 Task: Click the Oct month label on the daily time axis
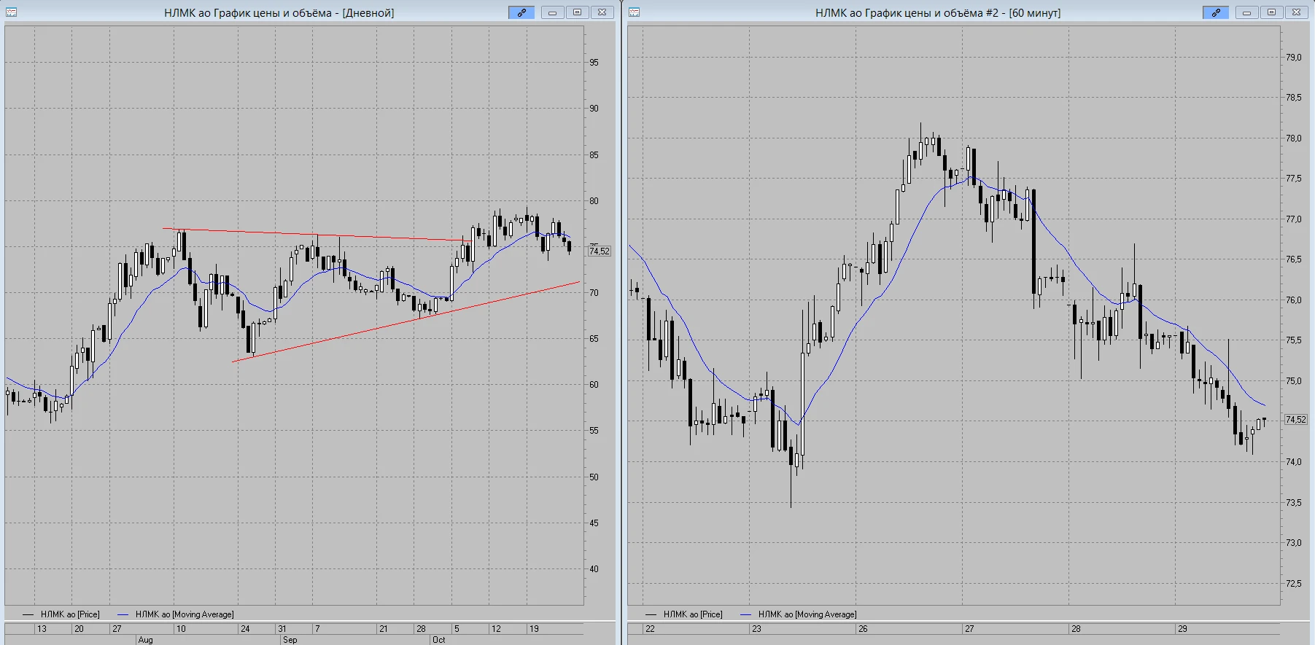point(438,640)
